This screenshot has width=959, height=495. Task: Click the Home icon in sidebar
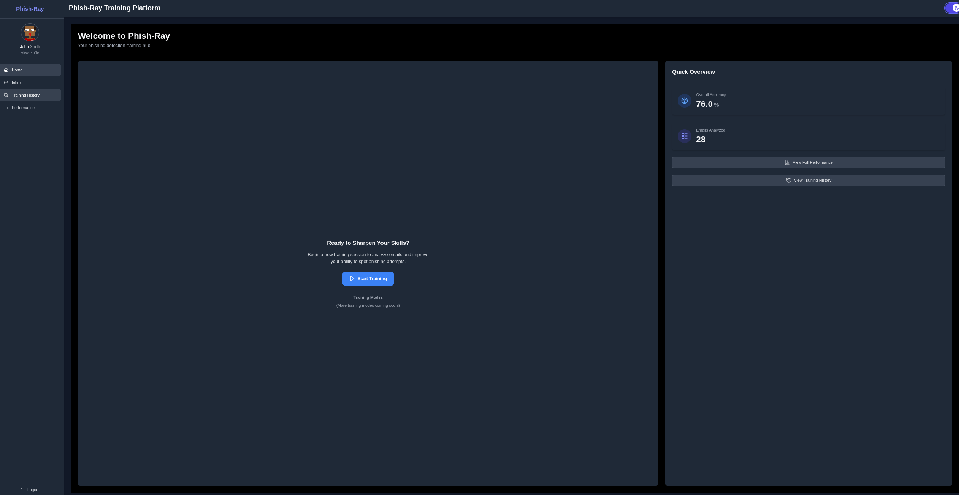pos(6,70)
